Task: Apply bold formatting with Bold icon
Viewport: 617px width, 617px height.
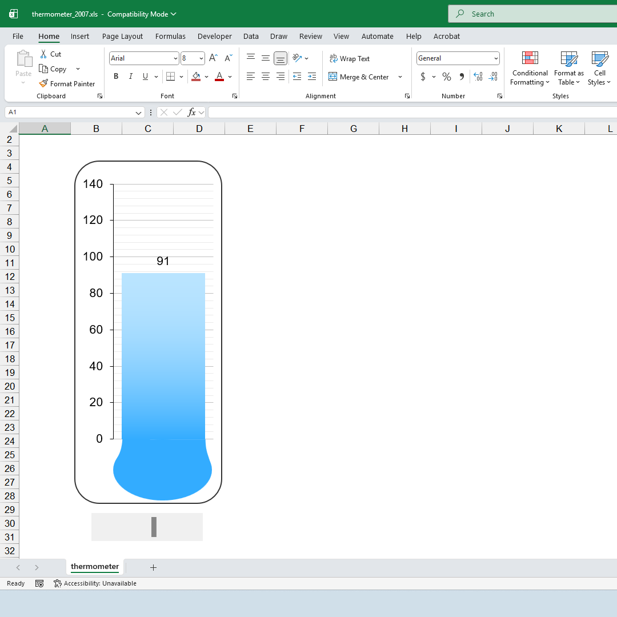Action: pyautogui.click(x=116, y=76)
